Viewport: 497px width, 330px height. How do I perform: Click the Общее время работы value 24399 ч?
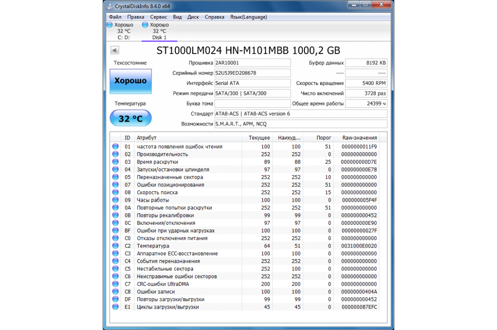coord(366,104)
